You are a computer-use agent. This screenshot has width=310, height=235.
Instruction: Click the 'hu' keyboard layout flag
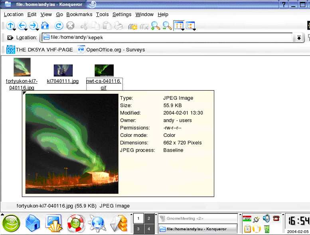coord(247,219)
